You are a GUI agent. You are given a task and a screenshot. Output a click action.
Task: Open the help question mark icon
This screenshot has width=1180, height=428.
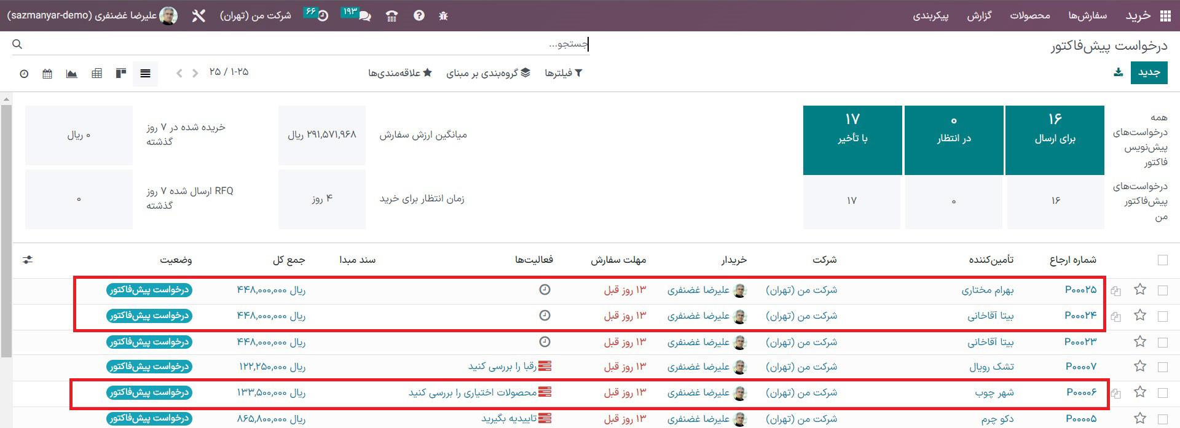click(x=419, y=16)
